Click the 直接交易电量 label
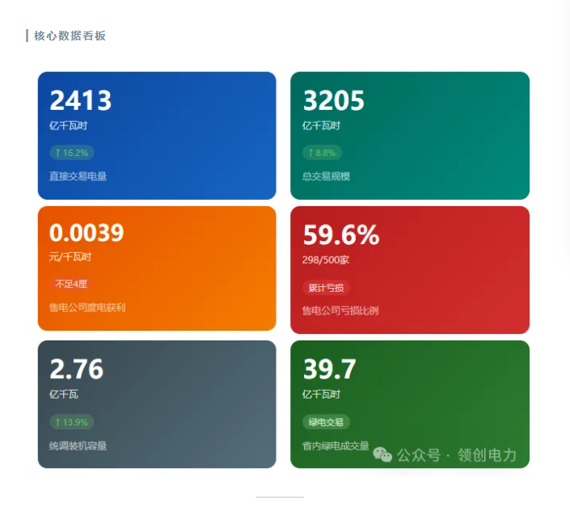 pos(78,176)
